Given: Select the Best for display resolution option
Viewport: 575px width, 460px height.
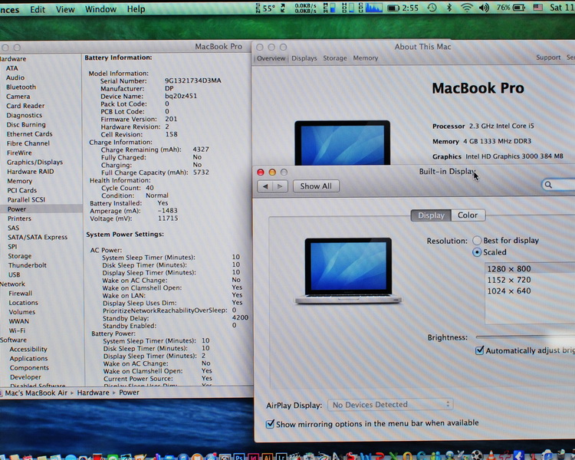Looking at the screenshot, I should [x=476, y=240].
